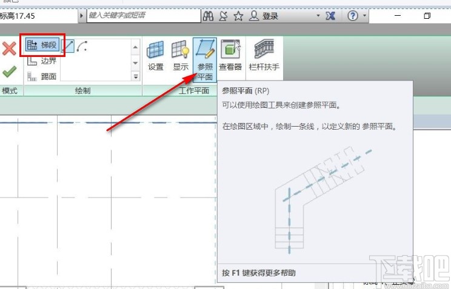The height and width of the screenshot is (289, 451).
Task: Open the 查看器 work plane viewer
Action: (x=230, y=56)
